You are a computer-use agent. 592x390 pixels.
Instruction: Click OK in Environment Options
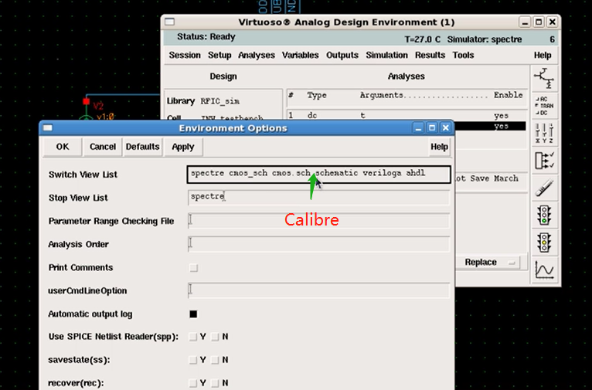[63, 147]
